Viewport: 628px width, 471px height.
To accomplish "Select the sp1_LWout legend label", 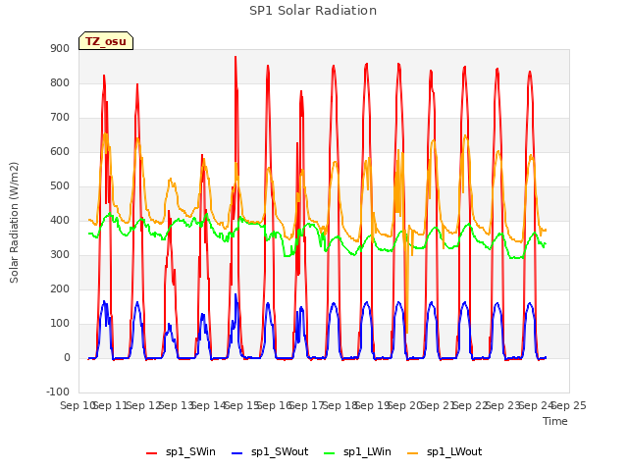I will tap(454, 451).
